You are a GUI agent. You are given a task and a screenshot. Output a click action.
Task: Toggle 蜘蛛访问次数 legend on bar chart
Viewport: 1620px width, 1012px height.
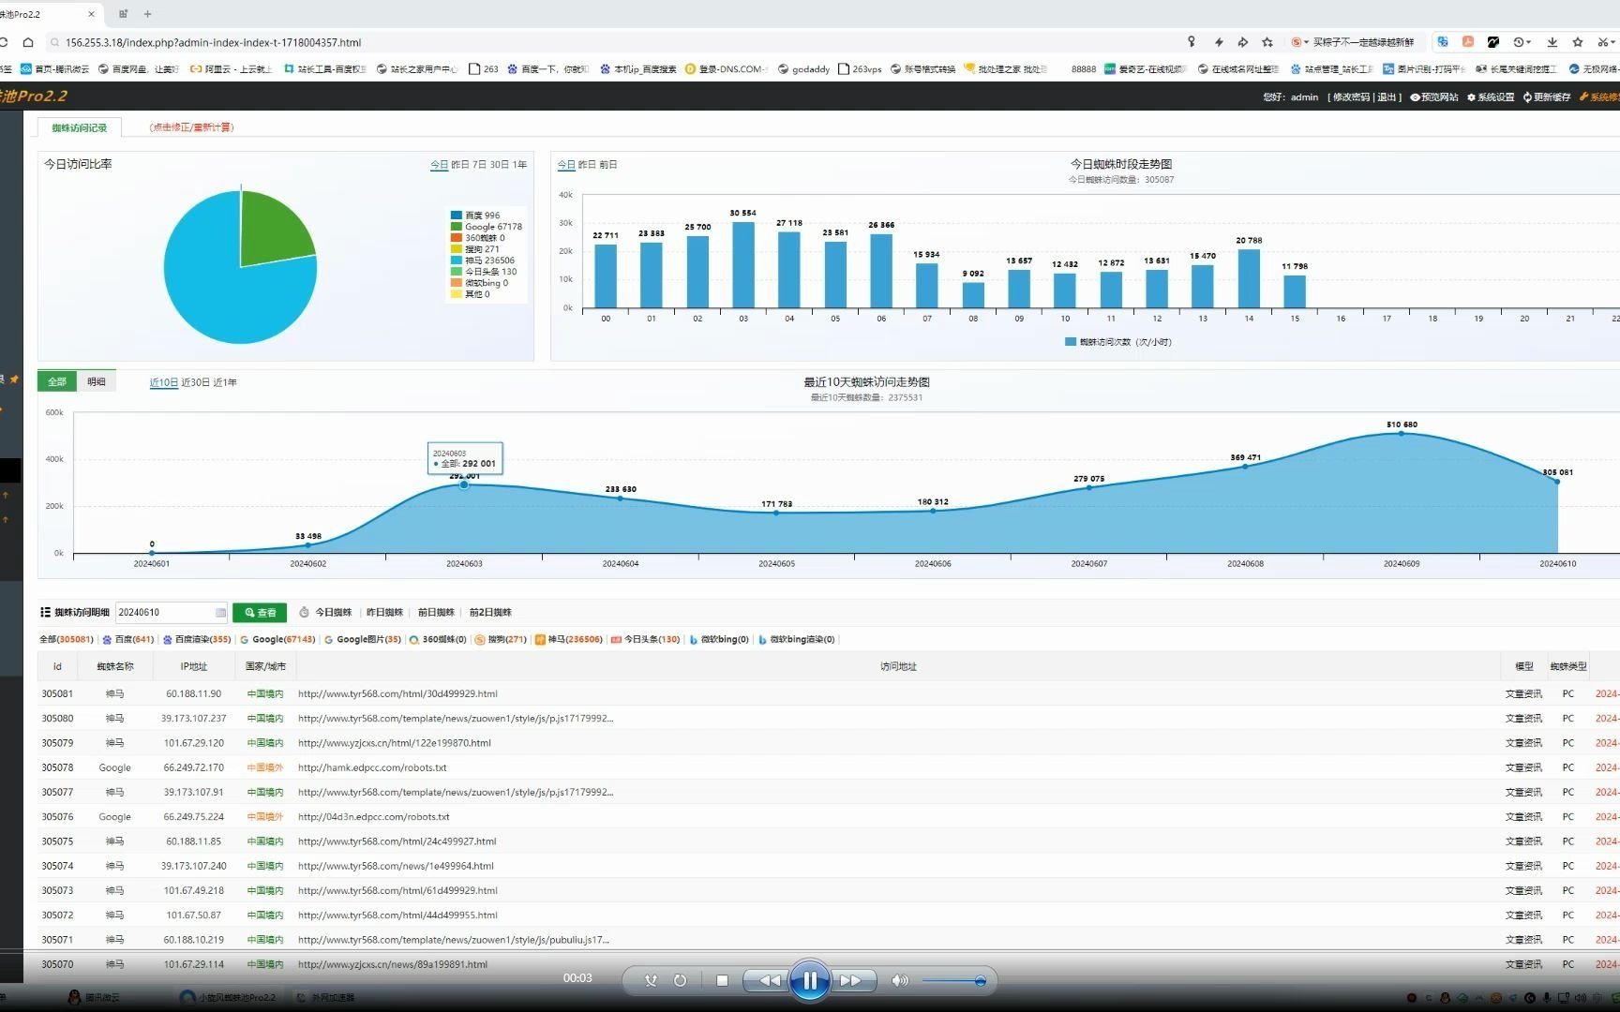pyautogui.click(x=1117, y=342)
